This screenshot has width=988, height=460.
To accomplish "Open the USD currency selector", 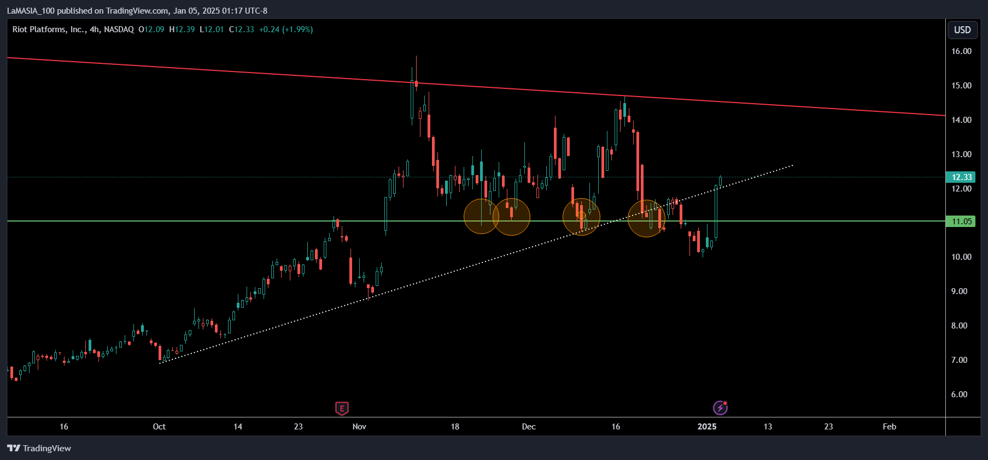I will tap(962, 30).
